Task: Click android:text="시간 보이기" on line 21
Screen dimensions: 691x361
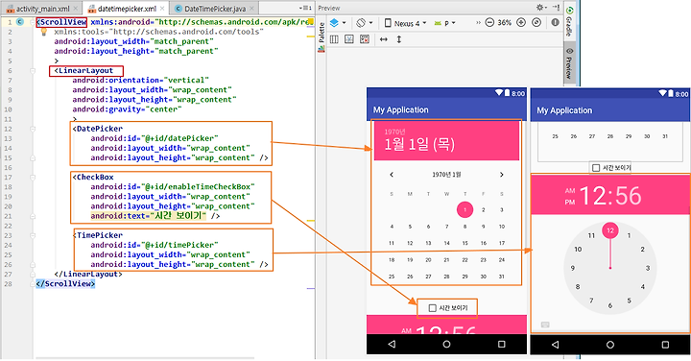Action: tap(148, 215)
